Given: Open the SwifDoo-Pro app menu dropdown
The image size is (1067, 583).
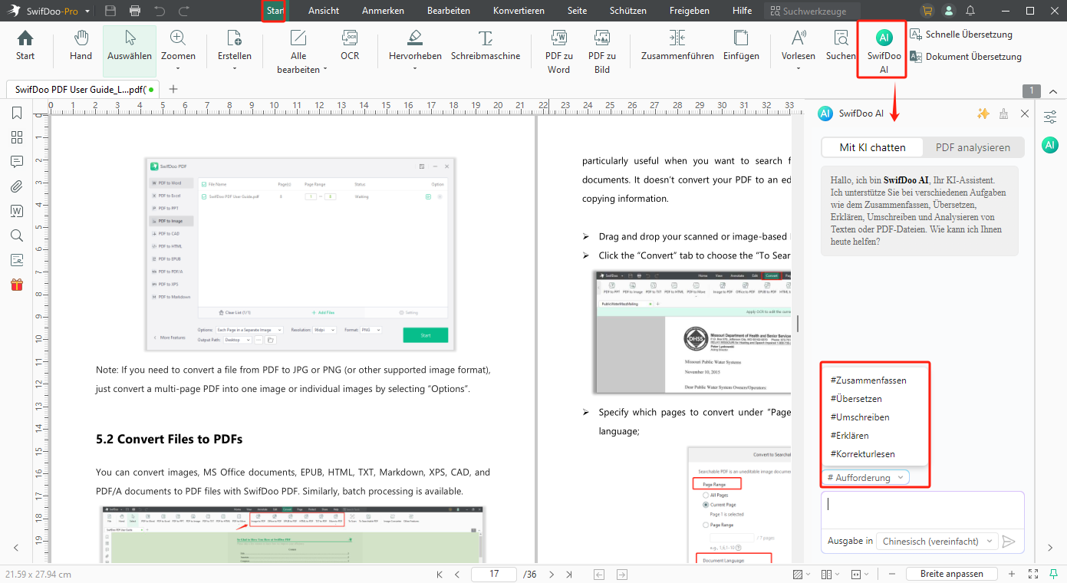Looking at the screenshot, I should tap(87, 12).
